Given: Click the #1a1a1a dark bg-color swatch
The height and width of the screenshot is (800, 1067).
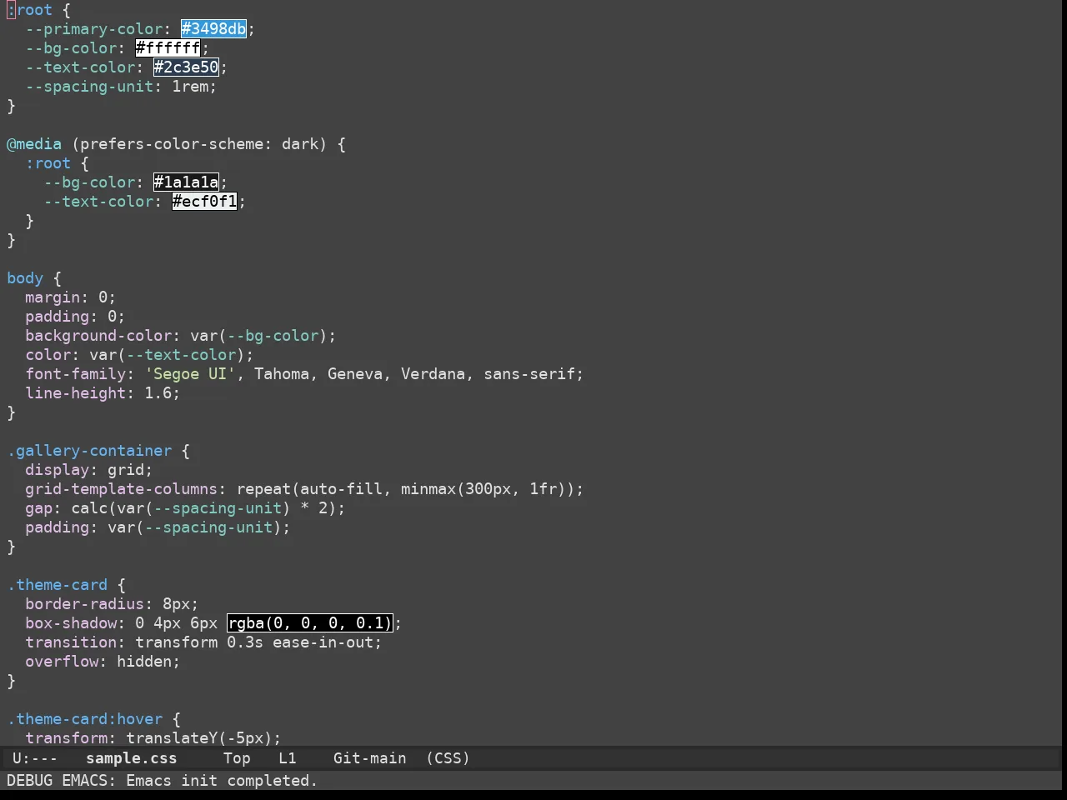Looking at the screenshot, I should click(187, 182).
